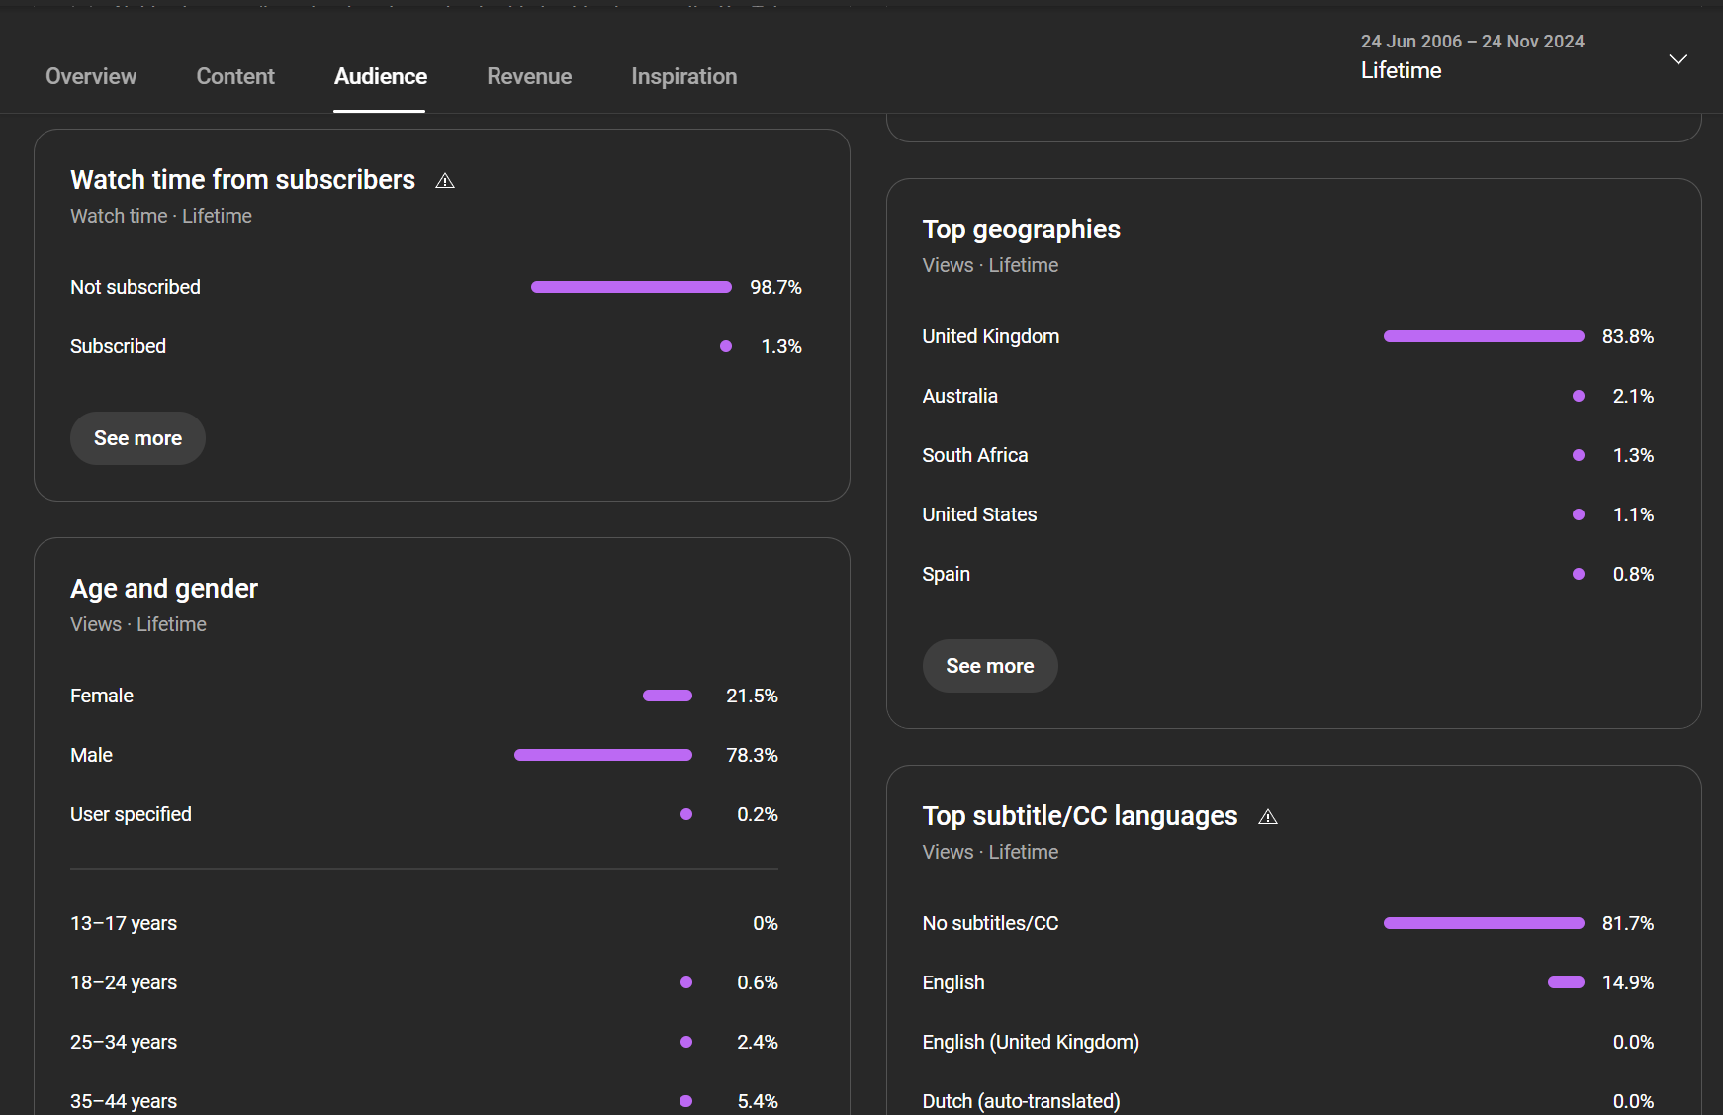1723x1115 pixels.
Task: Click the 'Top subtitle/CC languages' heading
Action: 1080,816
